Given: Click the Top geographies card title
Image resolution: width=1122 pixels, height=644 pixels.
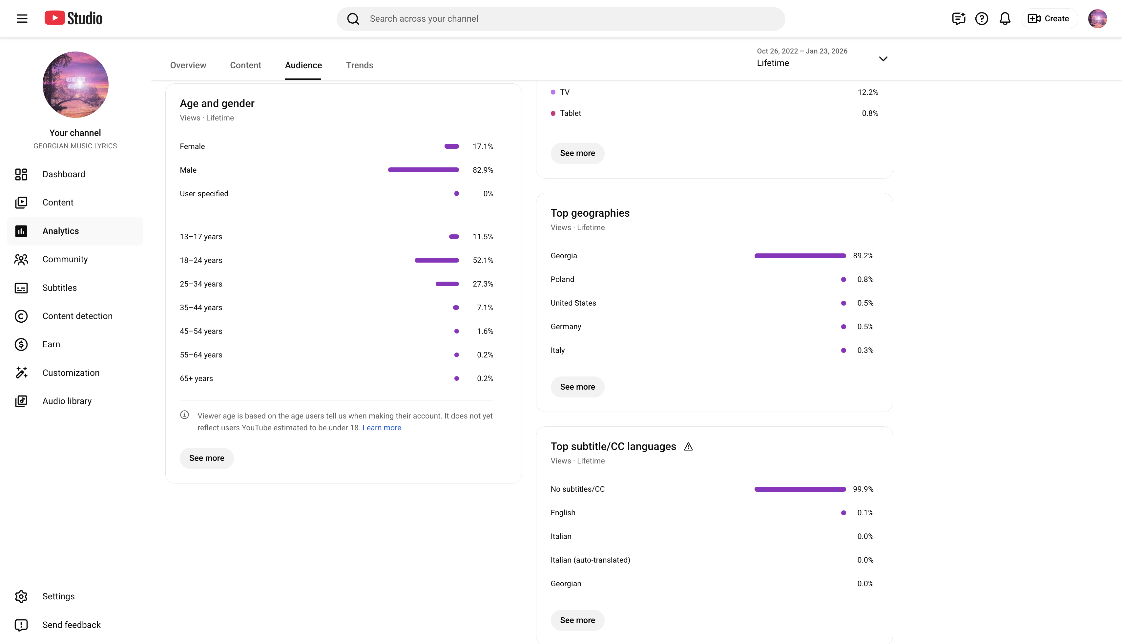Looking at the screenshot, I should 590,213.
